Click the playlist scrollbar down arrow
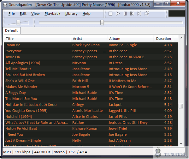 click(181, 144)
